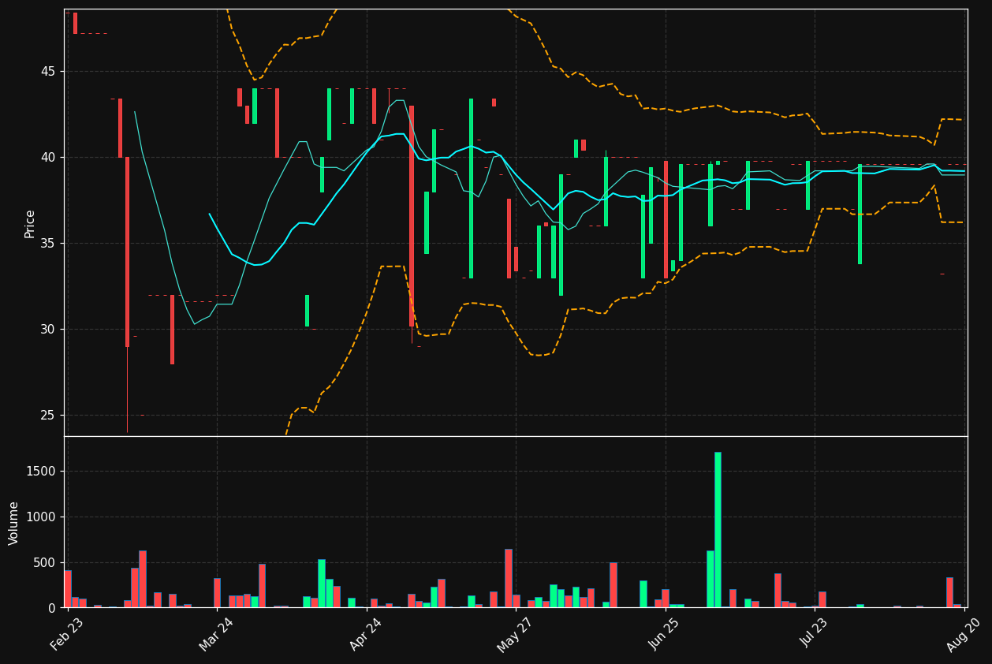Click the Volume axis title
Viewport: 992px width, 664px height.
point(14,523)
